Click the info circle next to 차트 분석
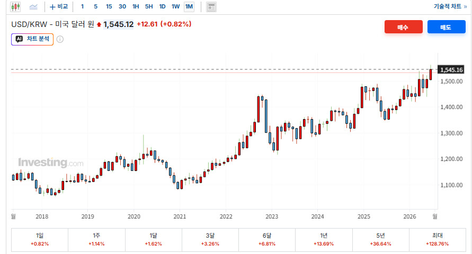Viewport: 472px width, 254px height. (x=60, y=39)
